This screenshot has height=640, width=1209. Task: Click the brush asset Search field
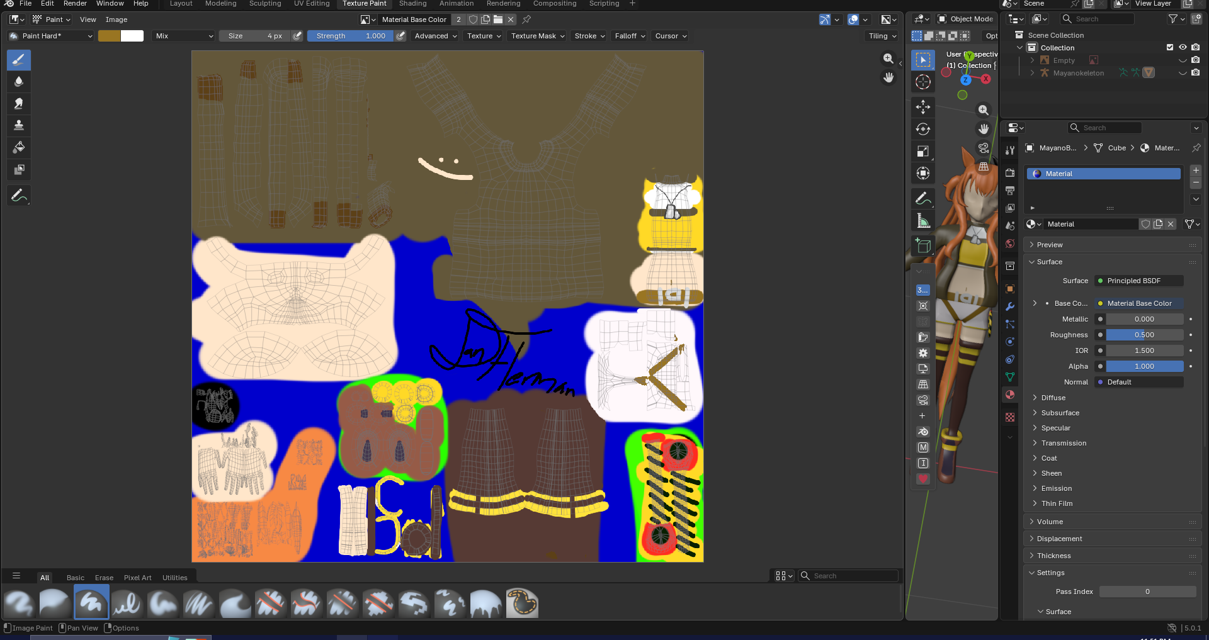tap(853, 576)
